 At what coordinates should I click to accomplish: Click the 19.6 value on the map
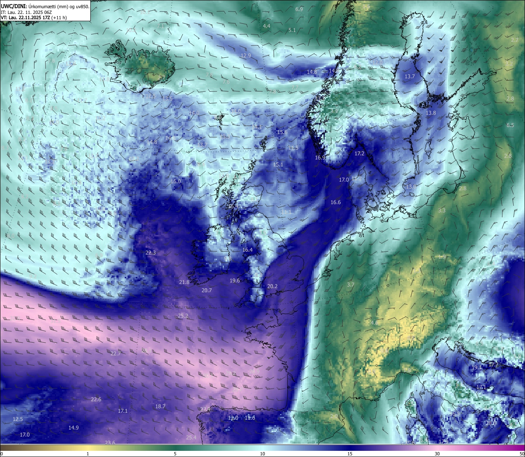tap(235, 280)
